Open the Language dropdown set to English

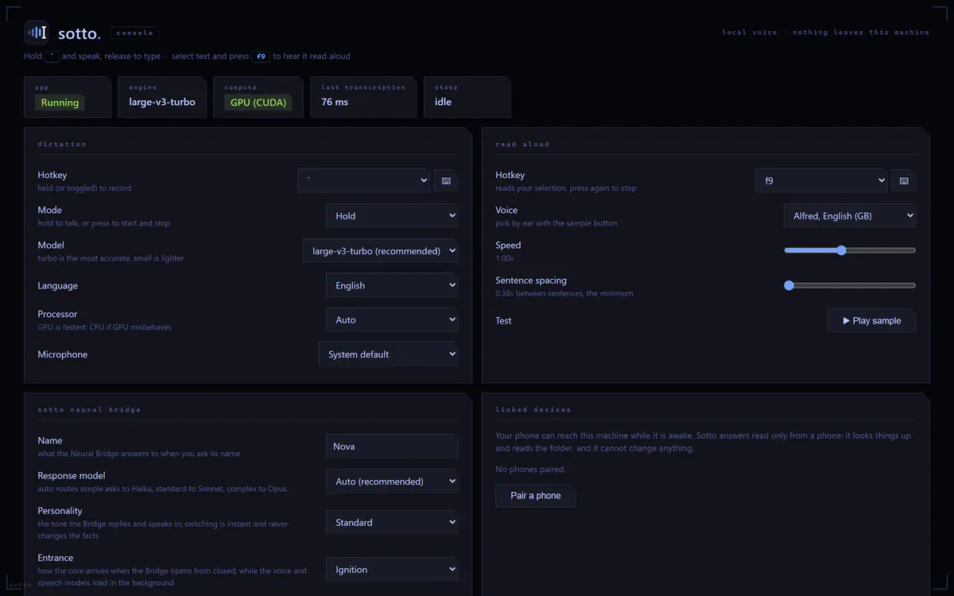coord(392,285)
